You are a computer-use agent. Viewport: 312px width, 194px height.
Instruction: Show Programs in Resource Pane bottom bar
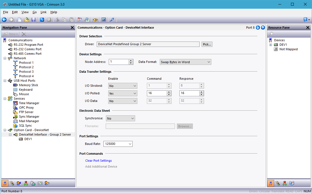pyautogui.click(x=285, y=183)
